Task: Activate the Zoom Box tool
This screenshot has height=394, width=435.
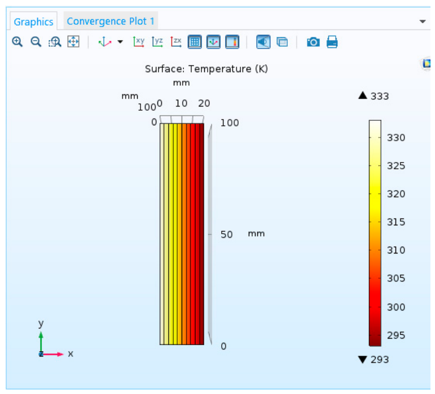Action: [x=55, y=42]
